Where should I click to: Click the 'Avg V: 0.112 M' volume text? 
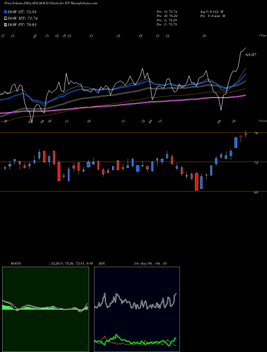(x=211, y=11)
